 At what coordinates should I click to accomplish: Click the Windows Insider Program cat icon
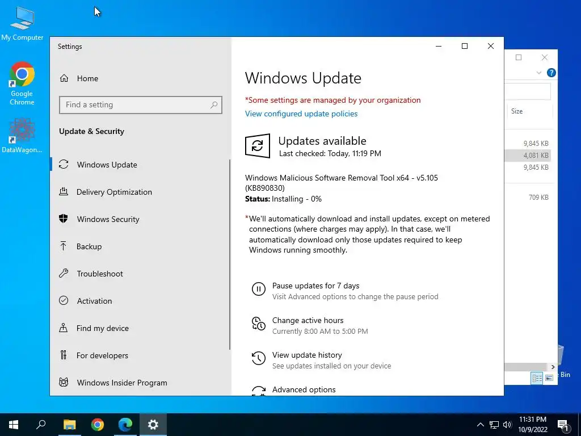[64, 382]
